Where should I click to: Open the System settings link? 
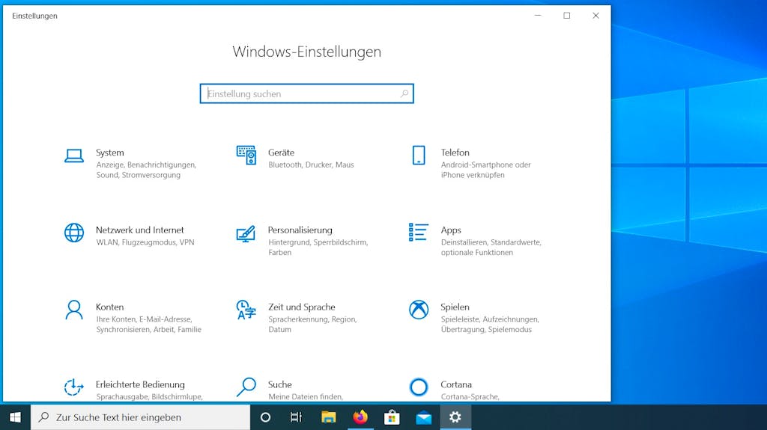tap(110, 153)
